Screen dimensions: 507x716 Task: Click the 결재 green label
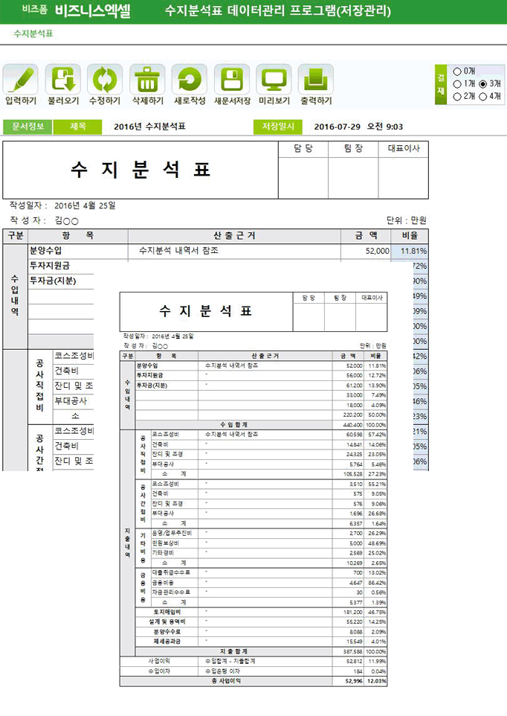tap(441, 85)
